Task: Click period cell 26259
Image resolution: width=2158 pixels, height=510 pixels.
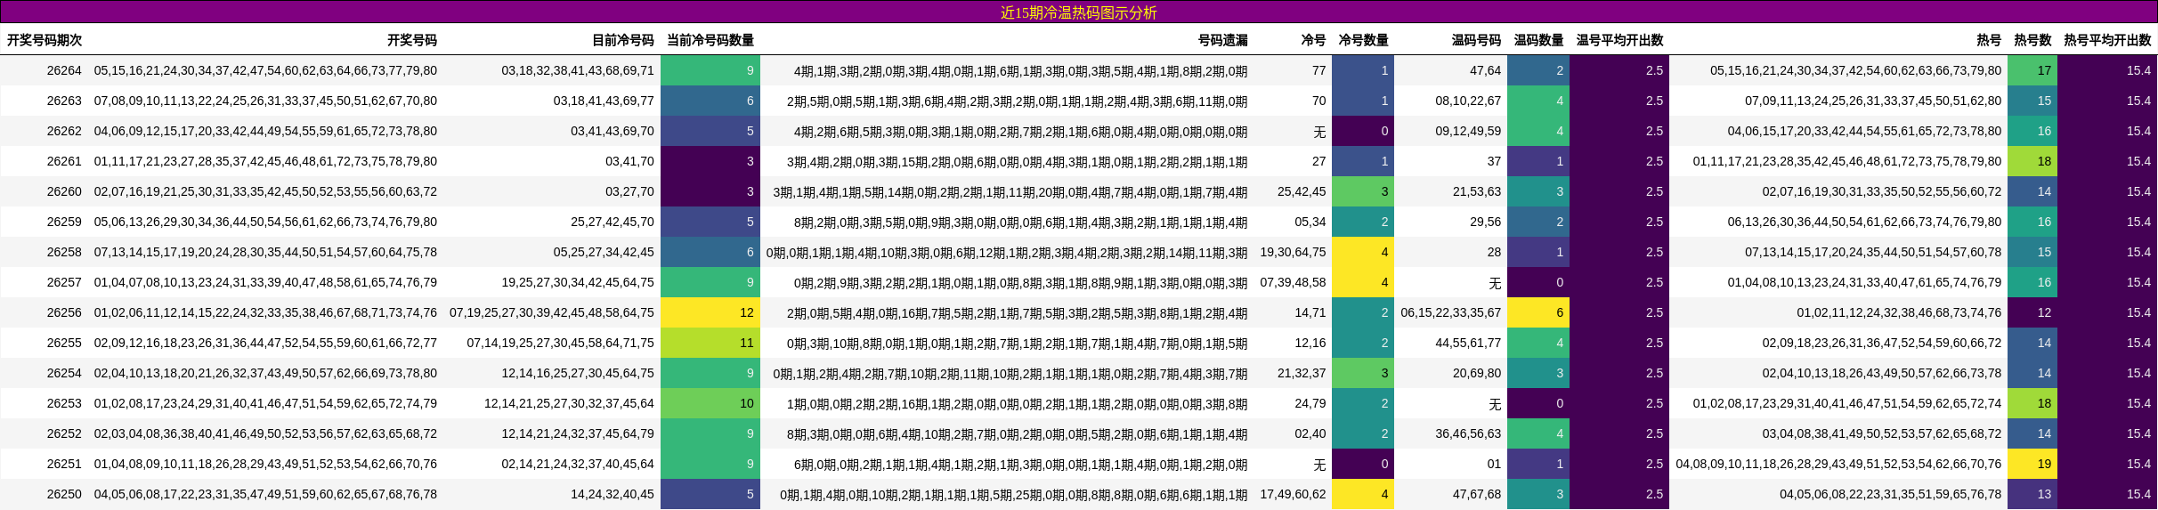Action: (x=64, y=222)
